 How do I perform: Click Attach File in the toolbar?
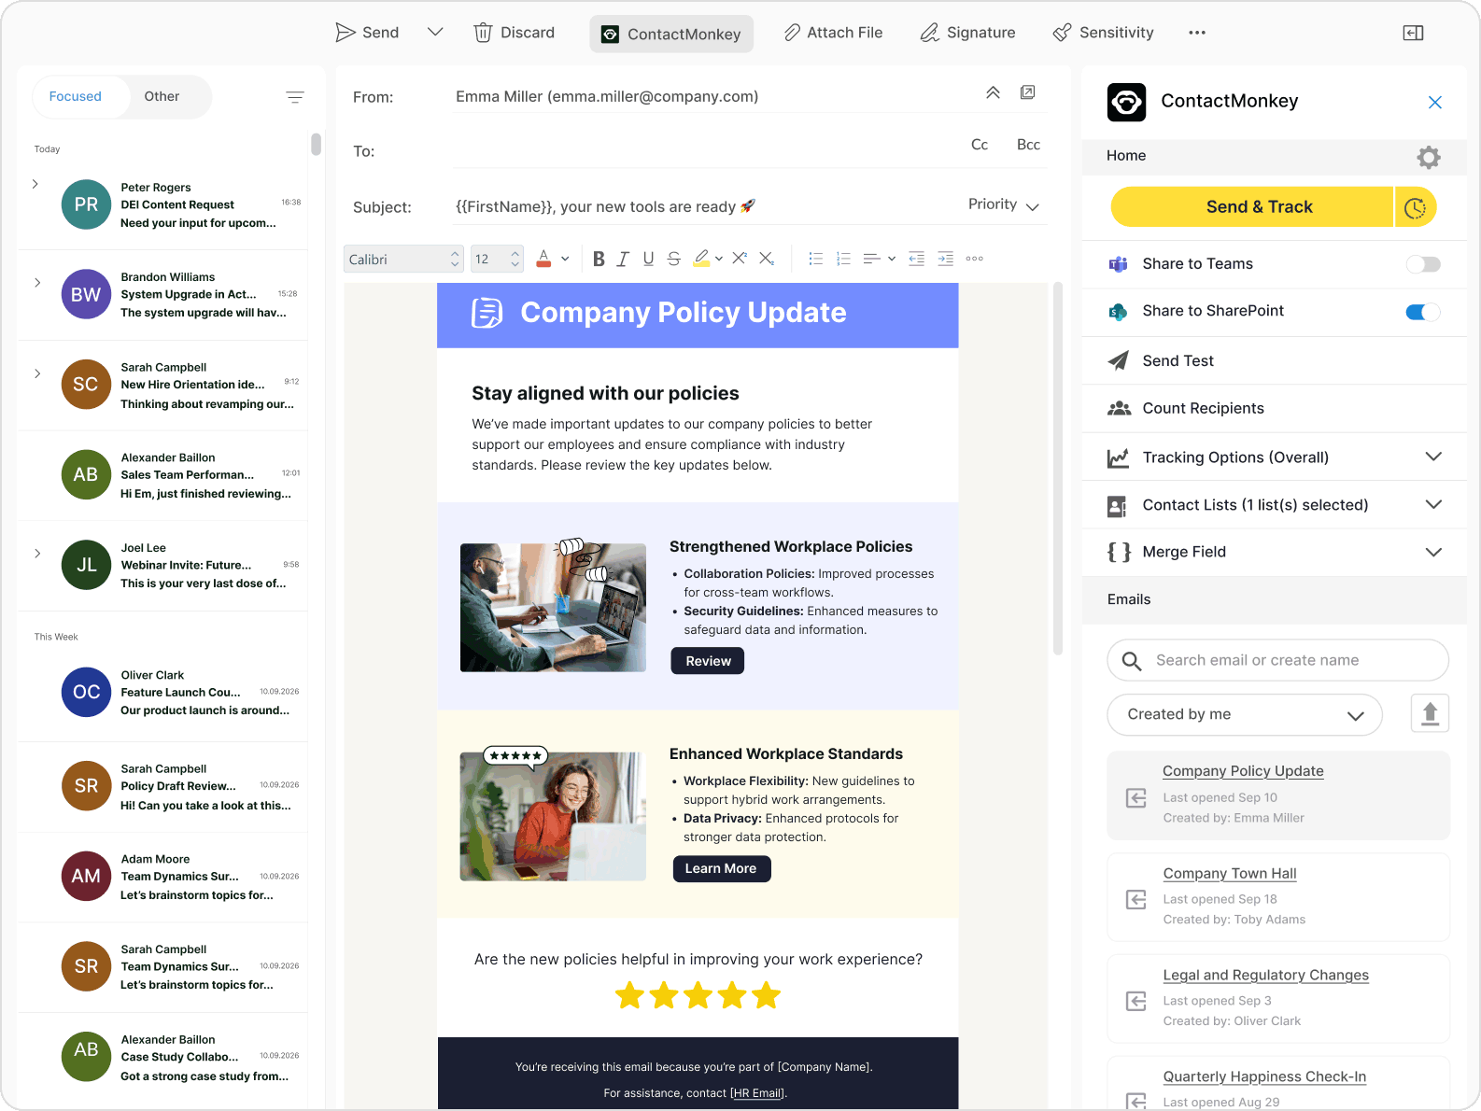point(833,33)
